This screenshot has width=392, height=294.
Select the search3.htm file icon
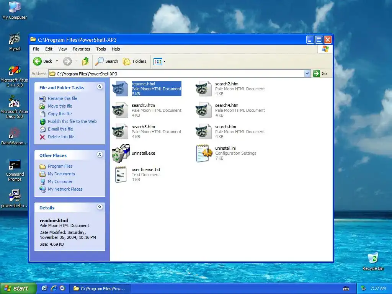(x=120, y=110)
